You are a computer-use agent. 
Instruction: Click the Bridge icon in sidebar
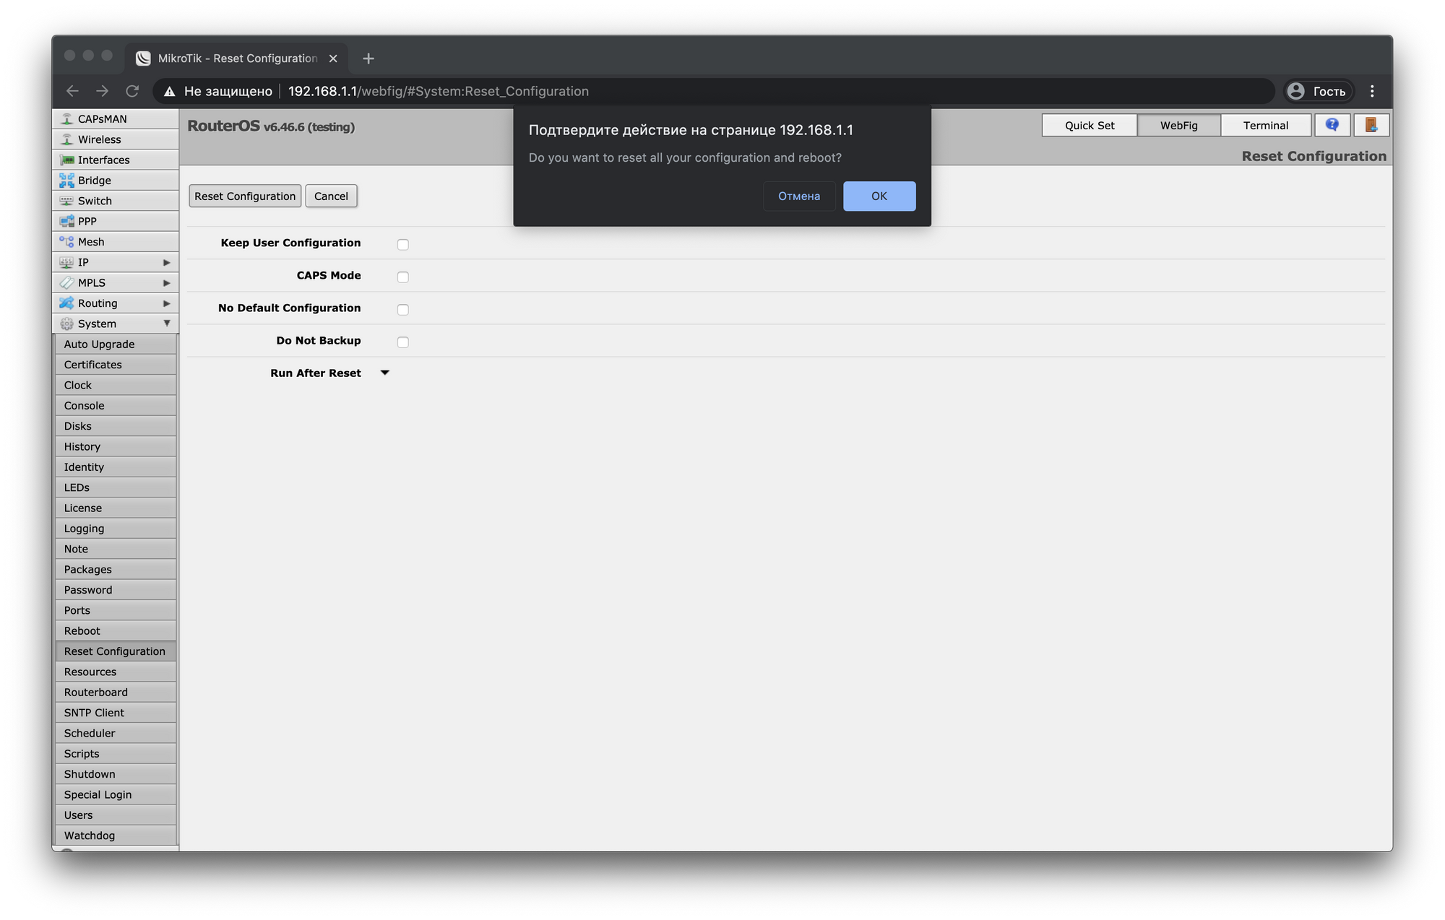coord(66,179)
